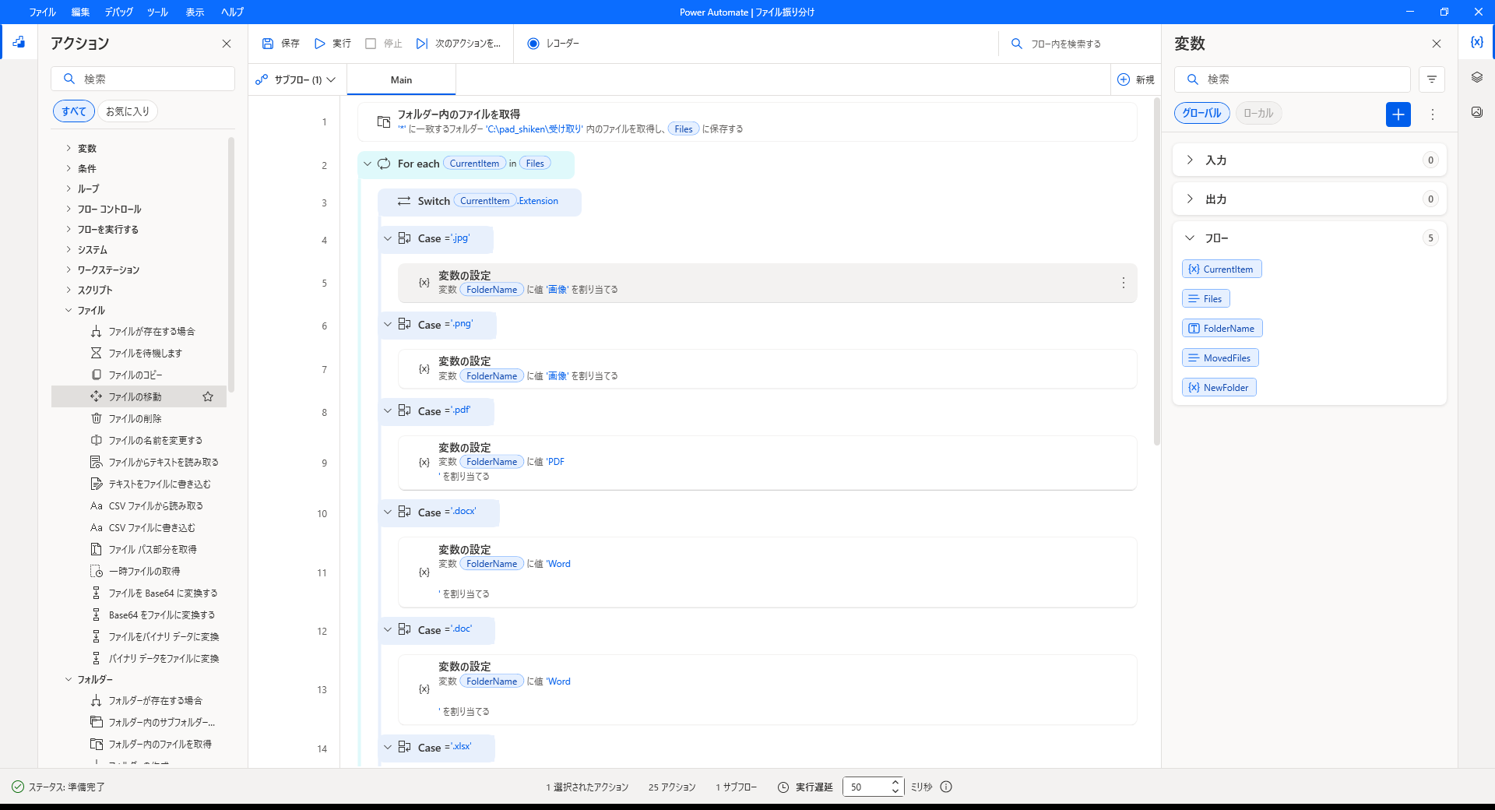This screenshot has height=810, width=1495.
Task: Click the MovedFiles variable
Action: coord(1220,357)
